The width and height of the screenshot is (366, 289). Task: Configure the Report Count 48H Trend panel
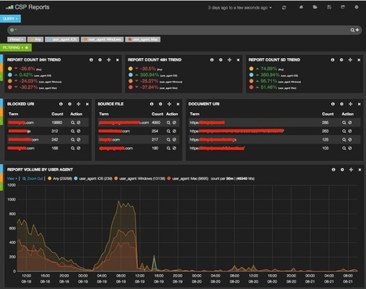(220, 60)
